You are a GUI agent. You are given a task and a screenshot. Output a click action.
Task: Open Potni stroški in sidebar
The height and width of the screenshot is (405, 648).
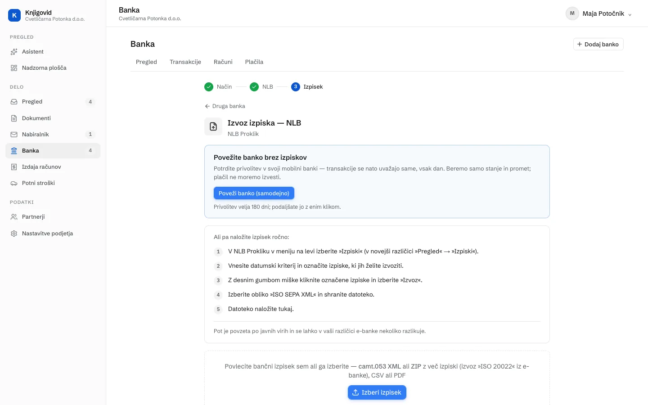53,183
